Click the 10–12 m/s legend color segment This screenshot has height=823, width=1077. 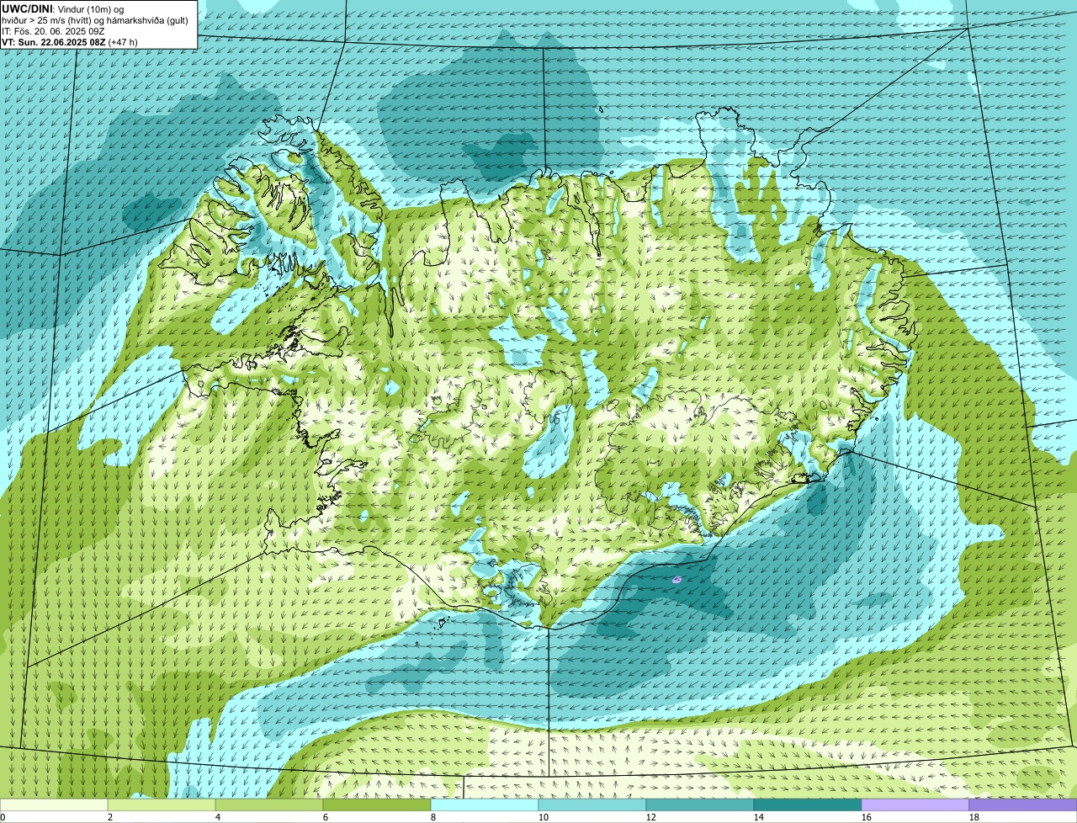point(592,804)
